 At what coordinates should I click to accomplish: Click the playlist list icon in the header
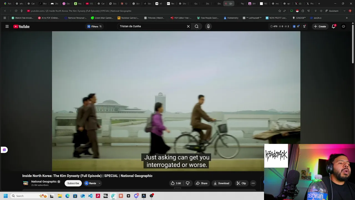tap(298, 26)
